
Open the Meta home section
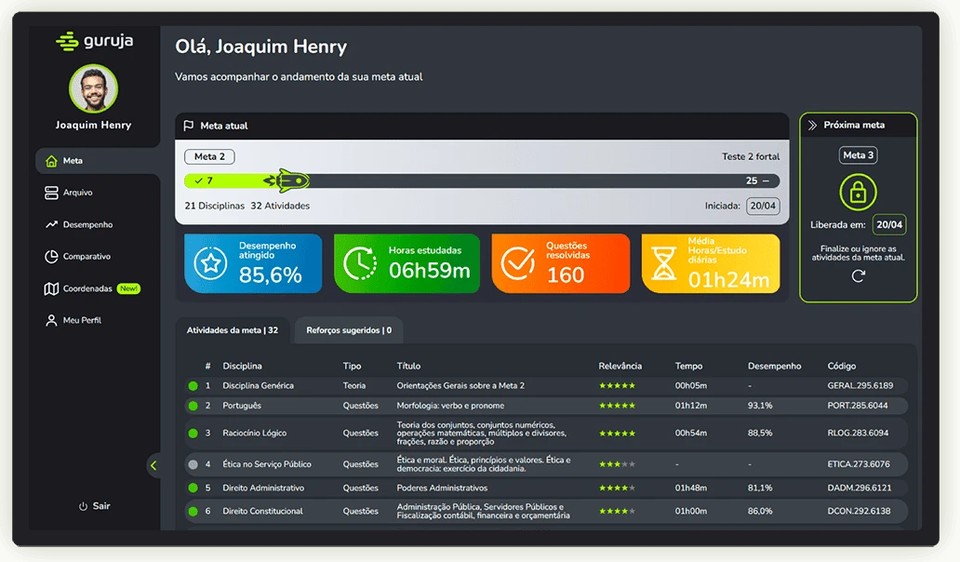[53, 160]
